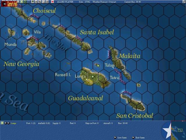Click the Choiseul island label
This screenshot has height=140, width=186.
click(x=44, y=10)
